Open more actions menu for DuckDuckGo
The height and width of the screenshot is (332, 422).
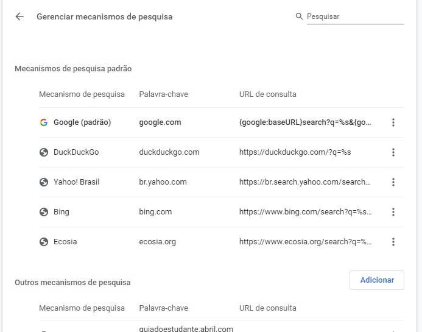point(393,152)
